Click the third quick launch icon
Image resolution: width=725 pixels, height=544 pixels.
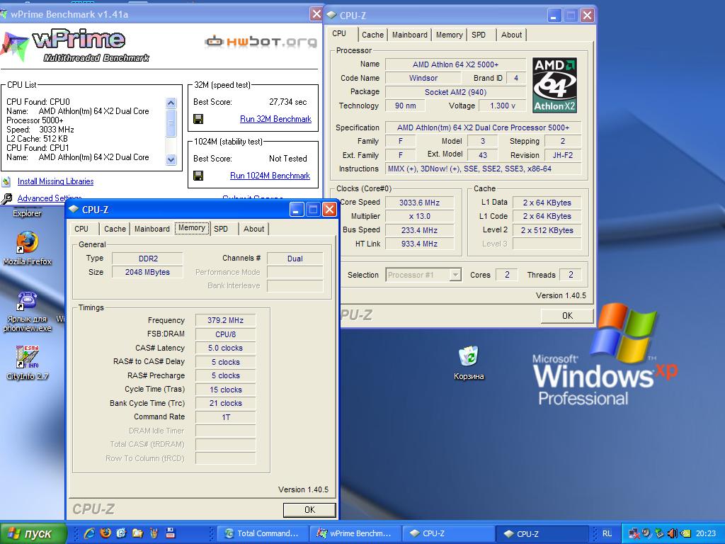point(121,533)
